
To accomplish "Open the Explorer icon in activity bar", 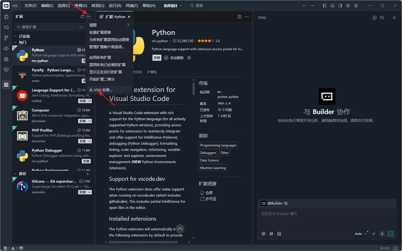I will [x=6, y=17].
